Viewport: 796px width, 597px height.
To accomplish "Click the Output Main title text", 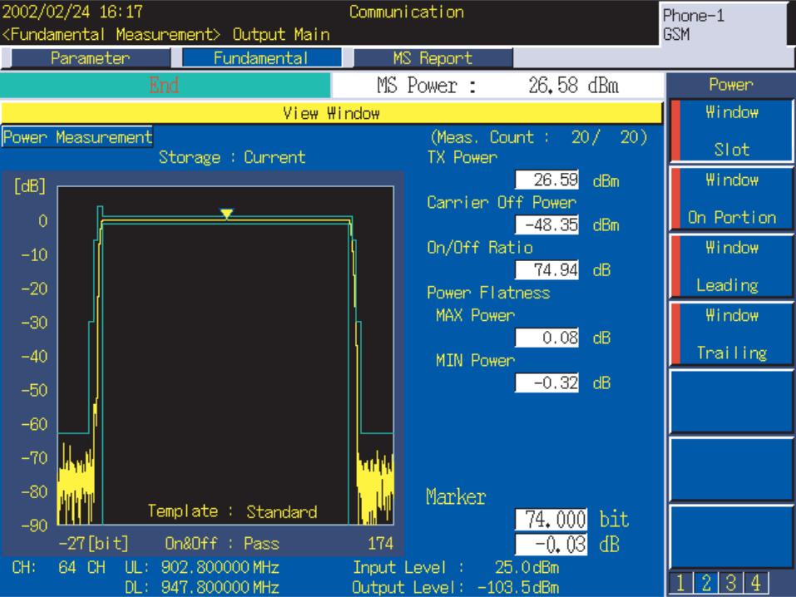I will pyautogui.click(x=281, y=35).
